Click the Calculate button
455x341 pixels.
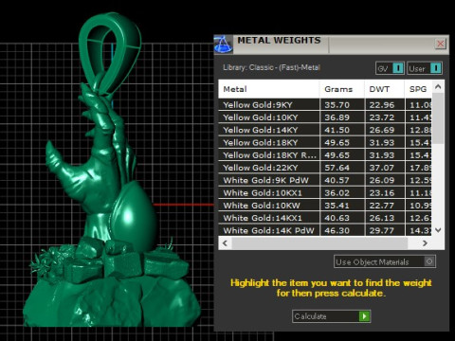click(x=331, y=316)
